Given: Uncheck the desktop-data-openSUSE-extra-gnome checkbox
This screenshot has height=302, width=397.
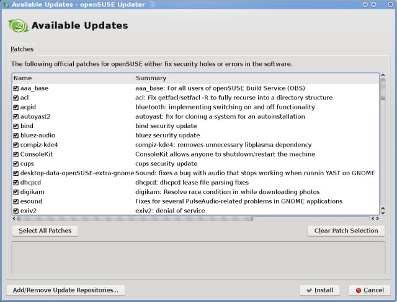Looking at the screenshot, I should point(16,173).
